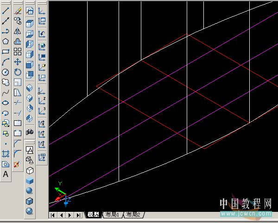Select the Arc tool
Viewport: 278px width, 223px height.
6,62
